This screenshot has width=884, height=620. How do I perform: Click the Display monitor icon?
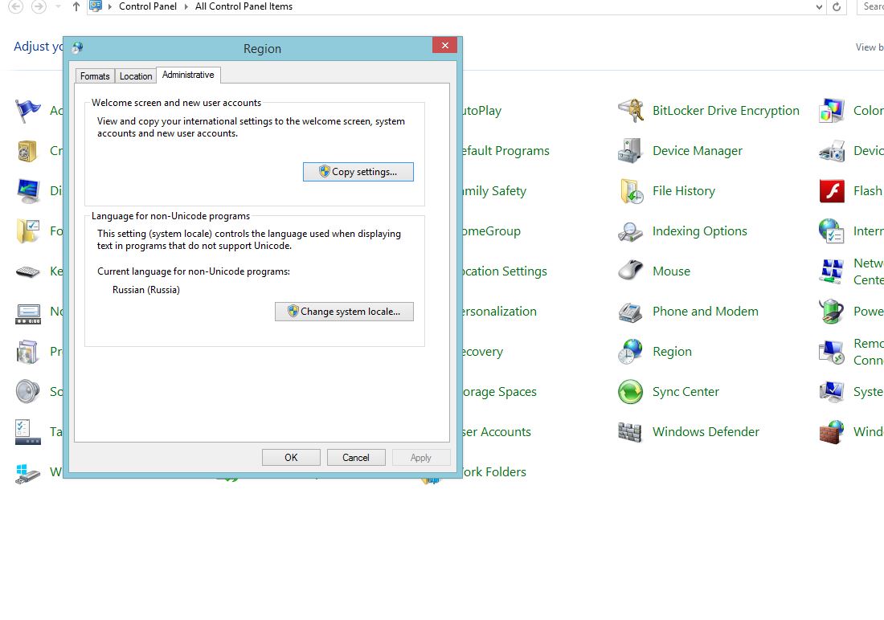click(27, 191)
